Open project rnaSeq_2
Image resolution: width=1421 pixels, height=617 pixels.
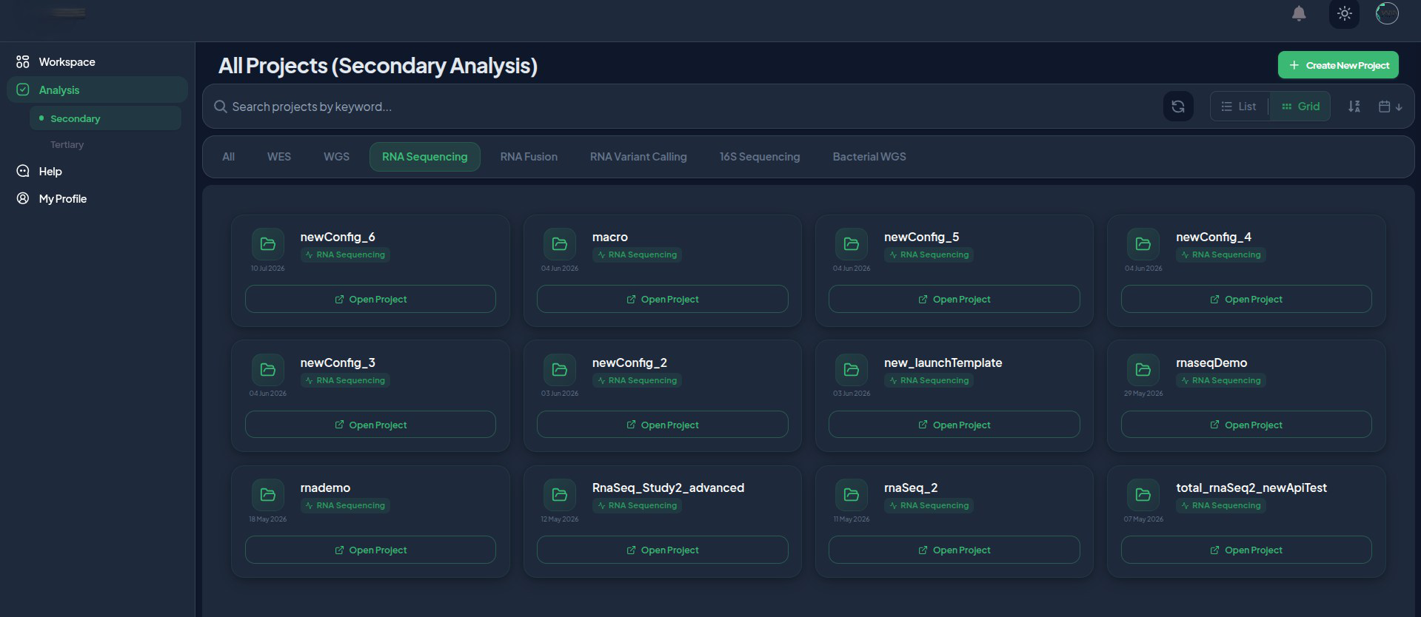(954, 550)
